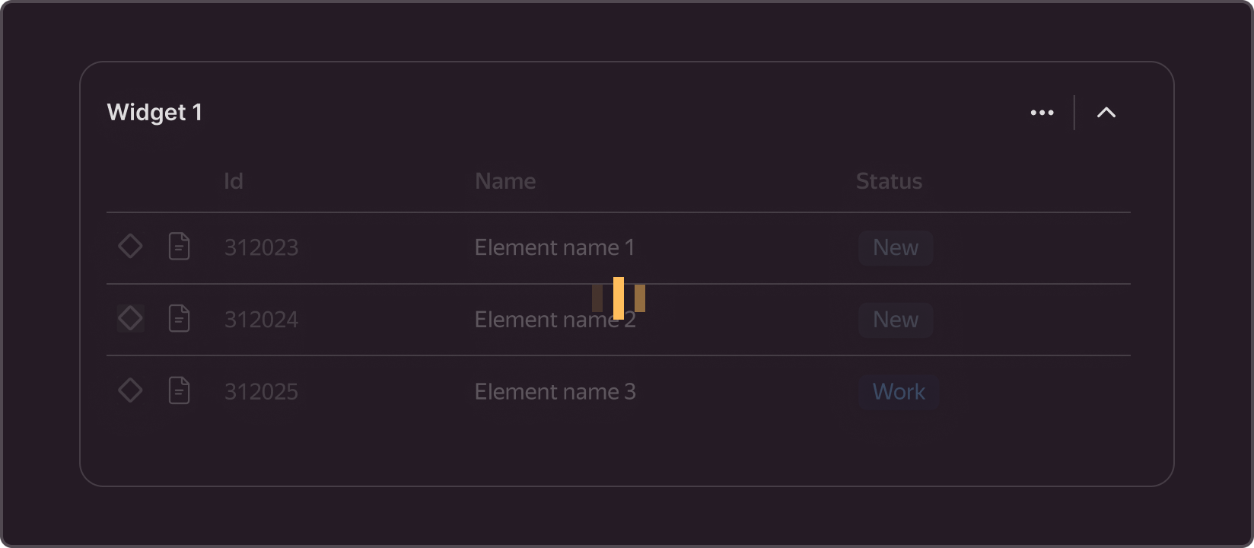Open Element name 1
Screen dimensions: 1254x548
point(555,247)
